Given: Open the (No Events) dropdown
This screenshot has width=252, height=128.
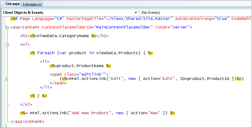Looking at the screenshot, I should click(x=196, y=13).
